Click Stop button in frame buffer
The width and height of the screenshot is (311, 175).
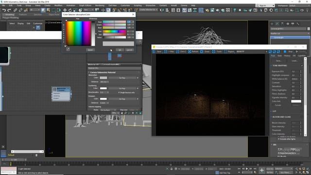point(288,52)
